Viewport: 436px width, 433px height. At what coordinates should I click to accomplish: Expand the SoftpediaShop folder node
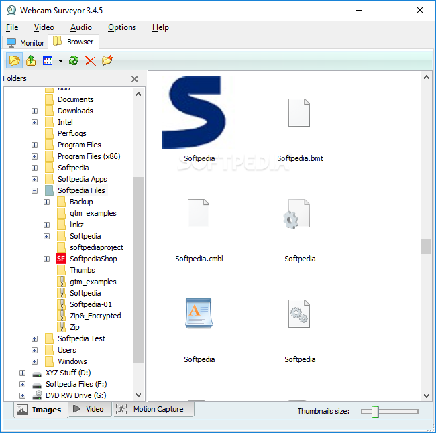[47, 259]
